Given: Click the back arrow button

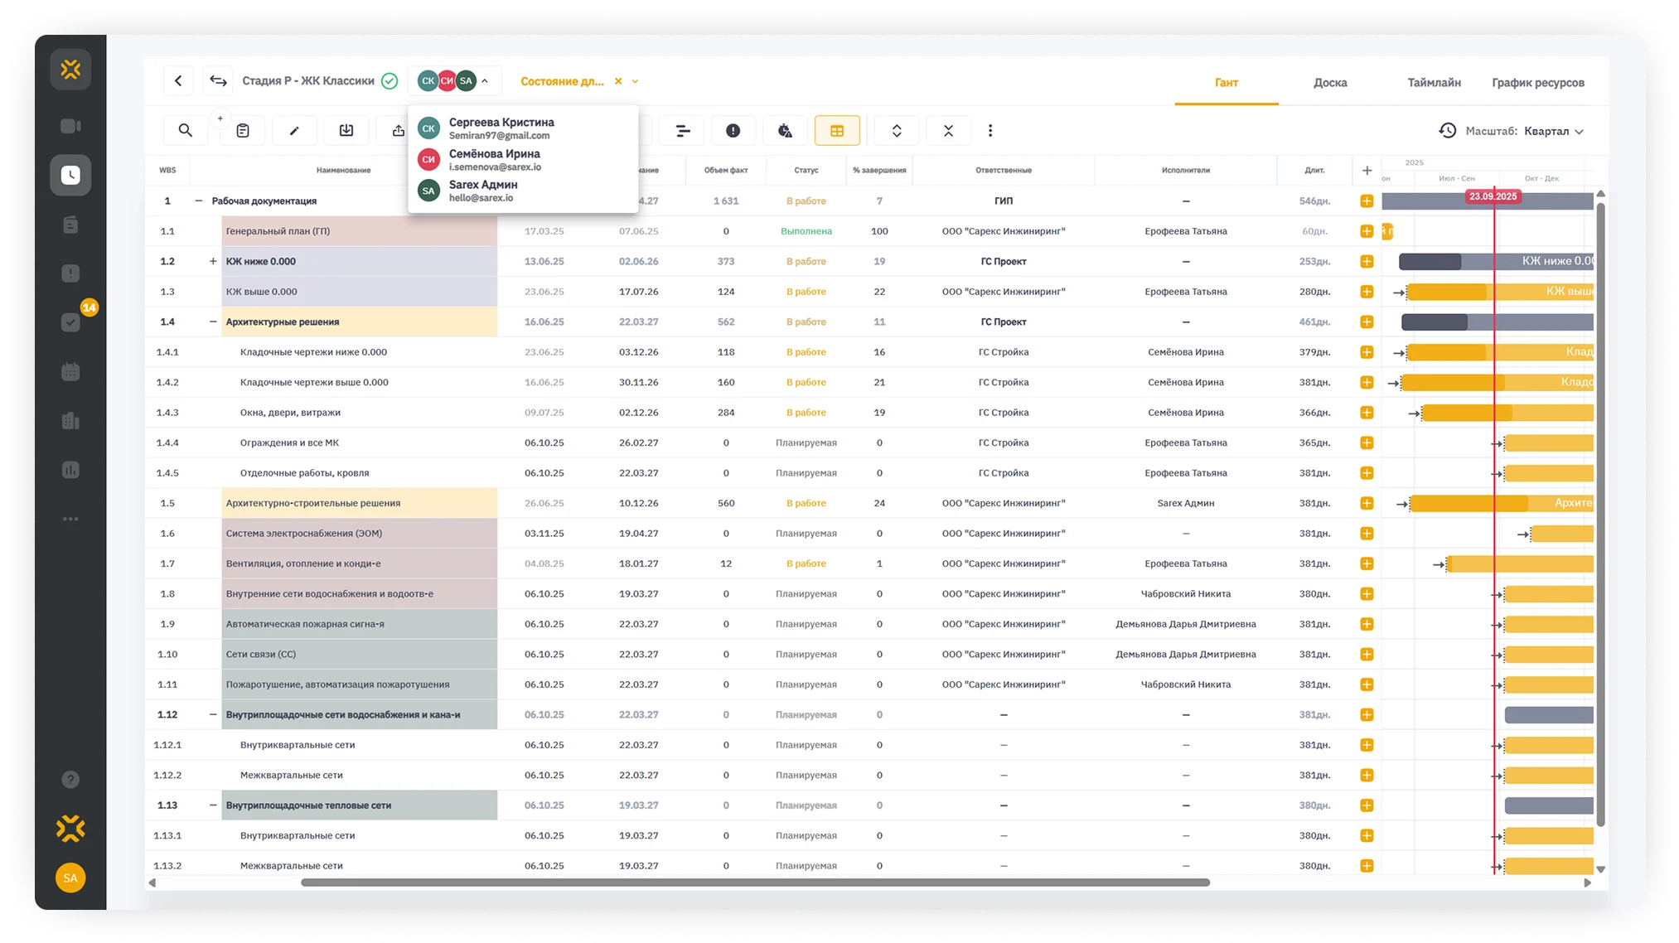Looking at the screenshot, I should point(178,81).
